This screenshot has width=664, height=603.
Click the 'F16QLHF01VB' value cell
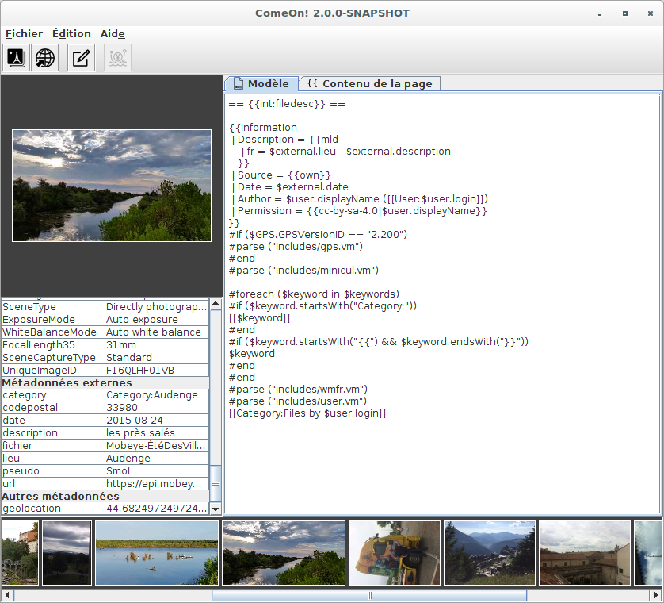click(x=157, y=371)
